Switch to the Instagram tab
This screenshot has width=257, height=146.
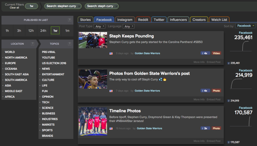click(125, 20)
